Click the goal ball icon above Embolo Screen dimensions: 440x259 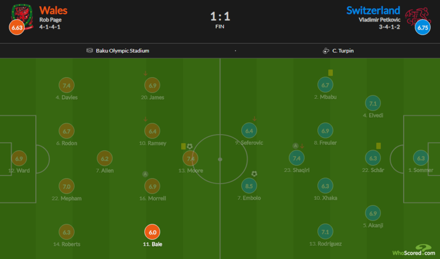tap(254, 174)
